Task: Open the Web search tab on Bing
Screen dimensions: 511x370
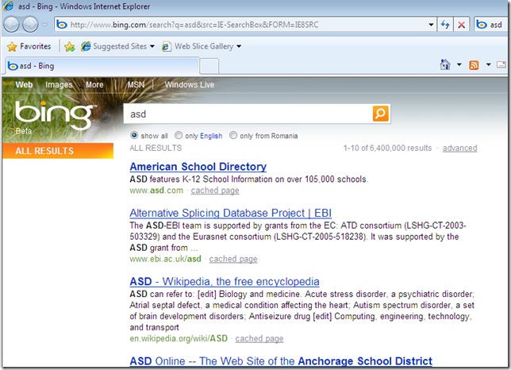Action: click(24, 85)
